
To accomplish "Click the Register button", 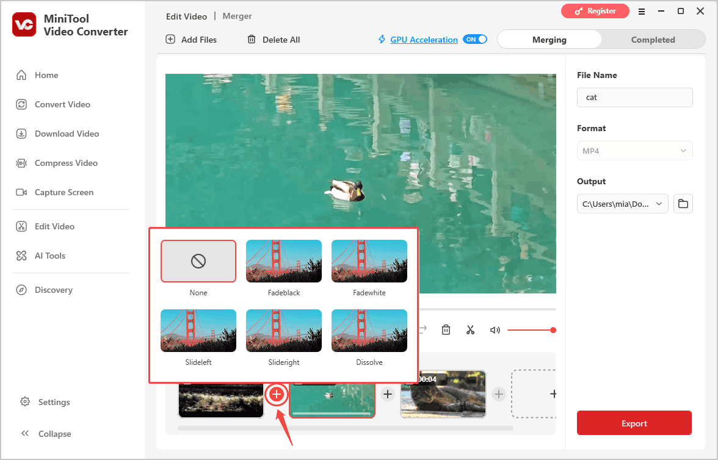I will click(595, 11).
